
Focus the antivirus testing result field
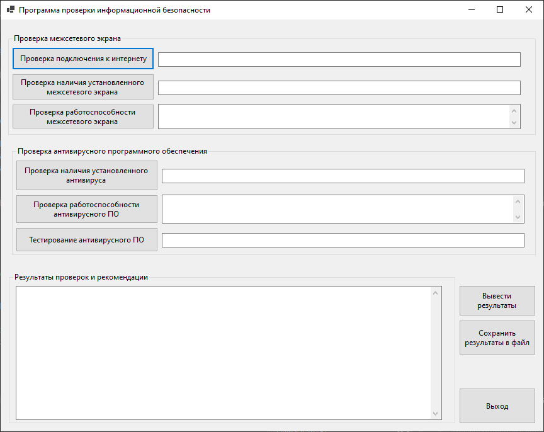pos(343,240)
